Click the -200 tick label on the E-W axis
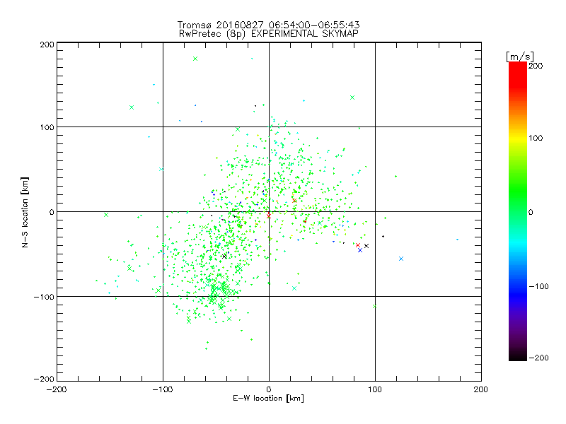 (57, 389)
